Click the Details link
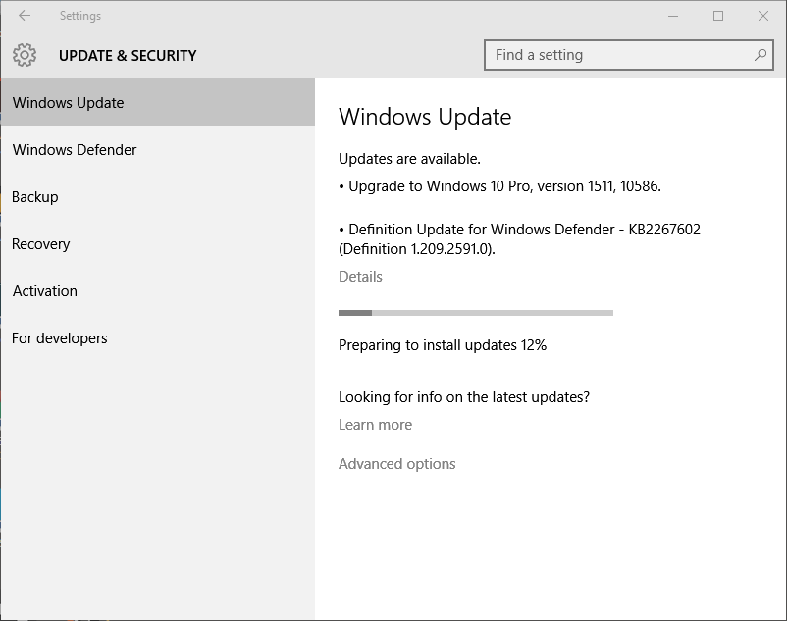787x621 pixels. tap(360, 277)
